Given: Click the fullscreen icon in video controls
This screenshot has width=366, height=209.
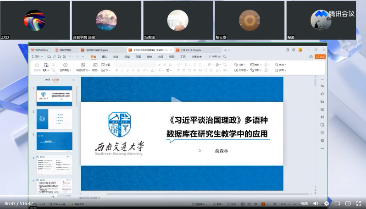Looking at the screenshot, I should [x=358, y=203].
